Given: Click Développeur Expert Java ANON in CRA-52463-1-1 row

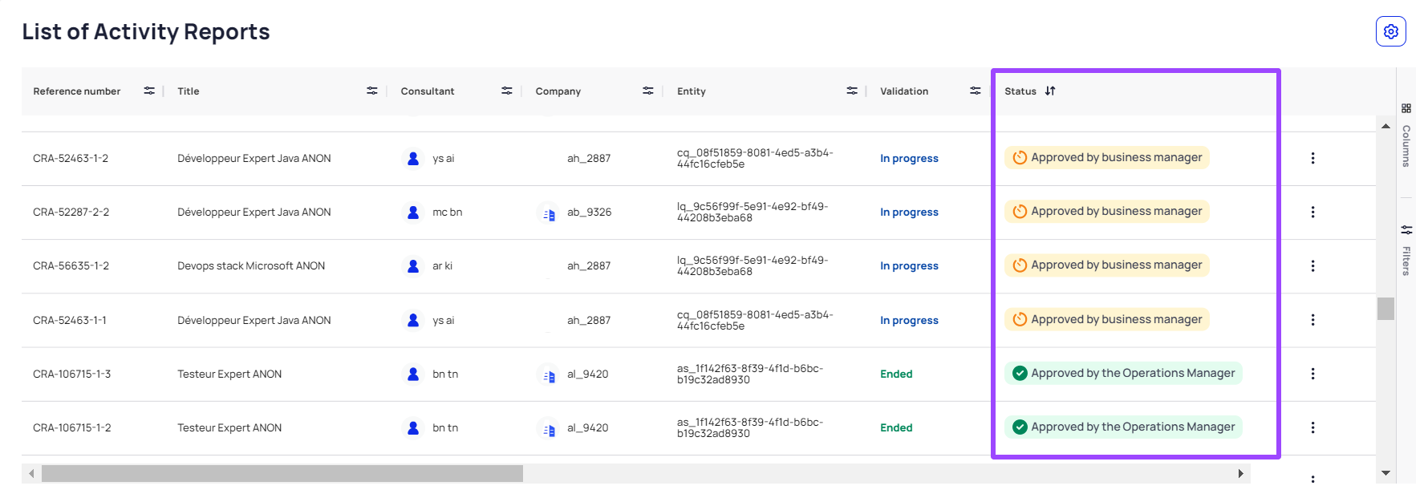Looking at the screenshot, I should coord(254,320).
